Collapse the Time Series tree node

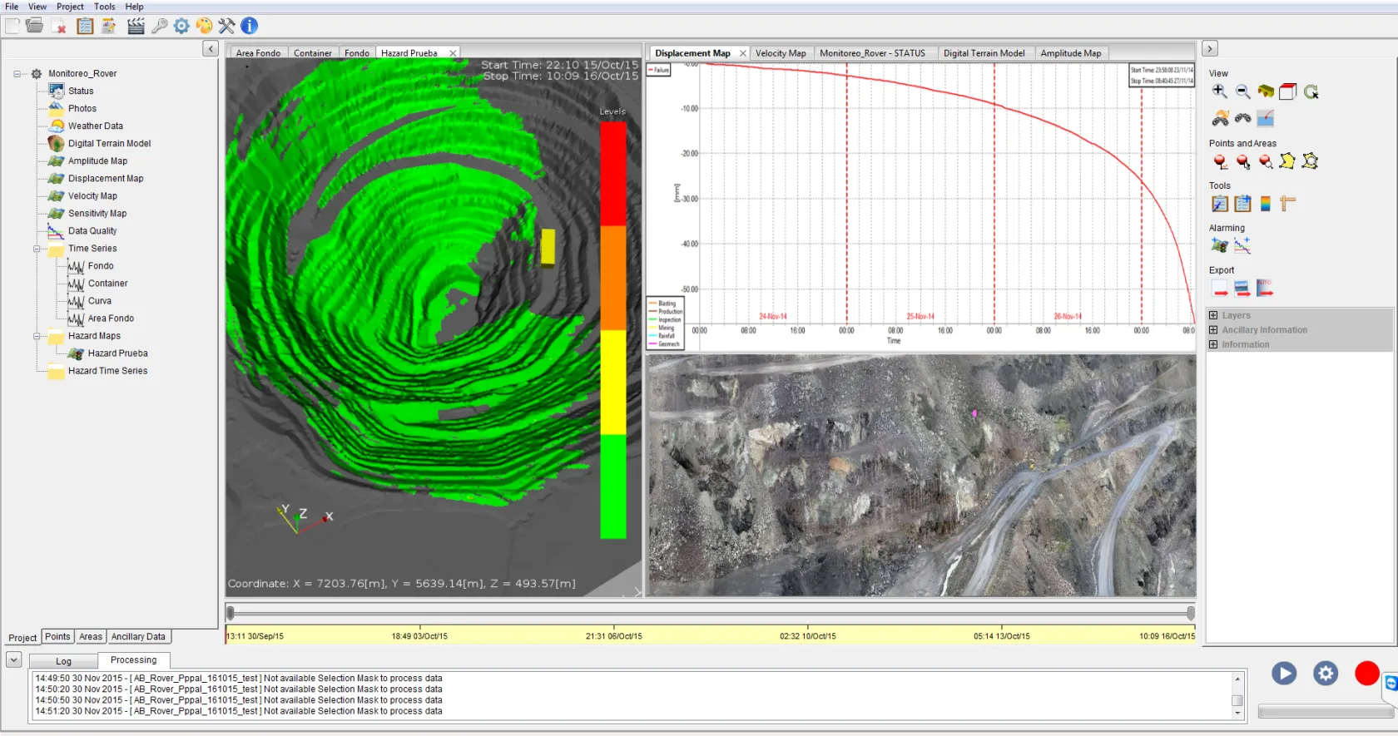[37, 249]
